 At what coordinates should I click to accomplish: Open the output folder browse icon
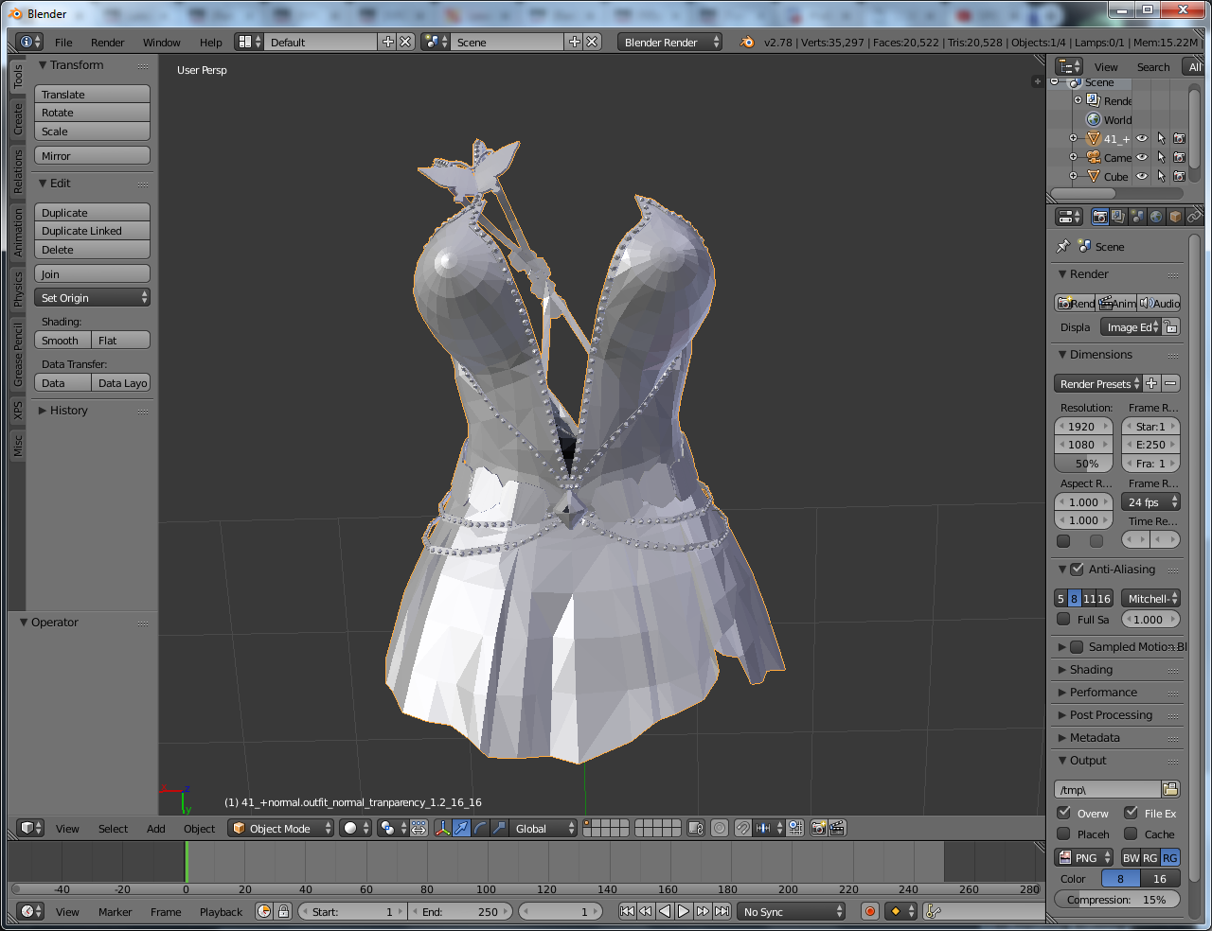[1170, 789]
